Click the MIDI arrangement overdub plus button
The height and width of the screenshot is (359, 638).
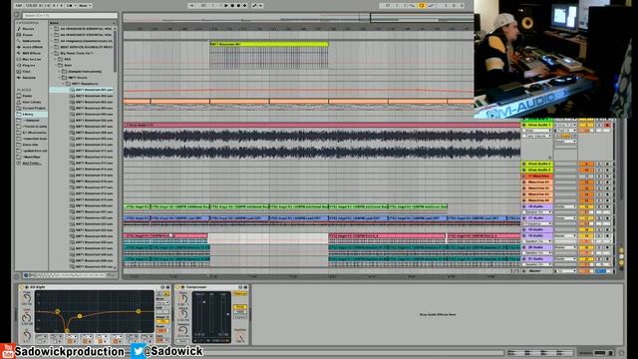pyautogui.click(x=244, y=6)
